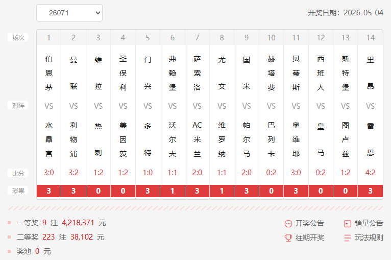The height and width of the screenshot is (260, 391).
Task: Click the away team 美因茨
Action: pyautogui.click(x=123, y=139)
